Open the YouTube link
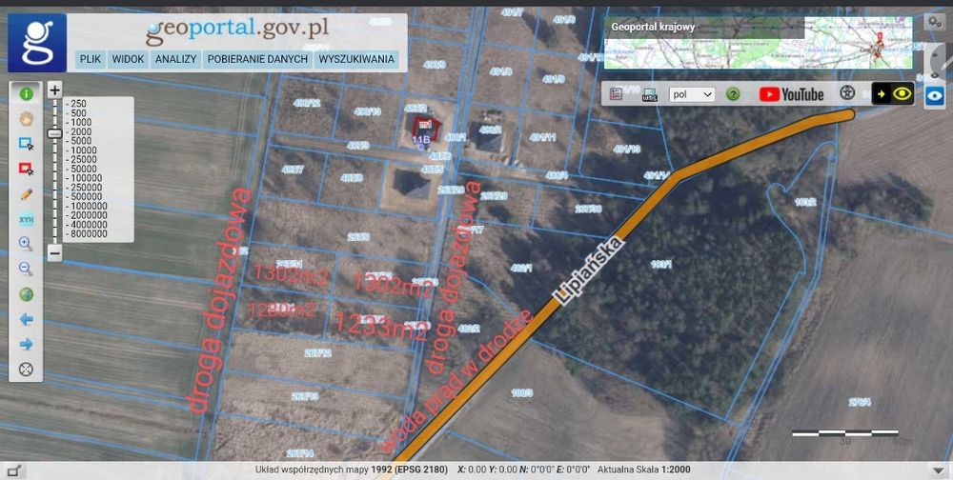The height and width of the screenshot is (480, 953). coord(791,94)
